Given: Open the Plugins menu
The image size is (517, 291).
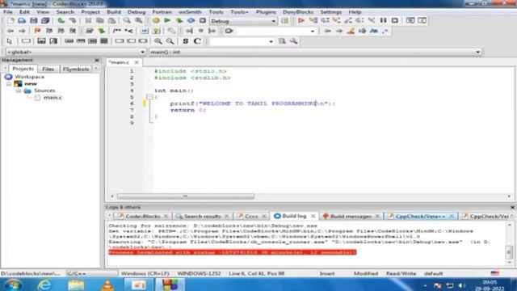Looking at the screenshot, I should click(266, 12).
